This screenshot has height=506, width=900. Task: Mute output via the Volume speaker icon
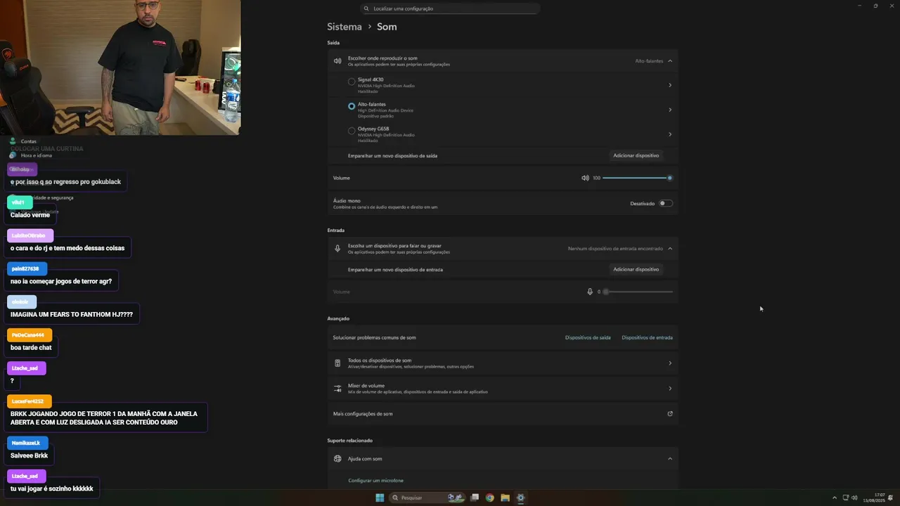[x=585, y=178]
